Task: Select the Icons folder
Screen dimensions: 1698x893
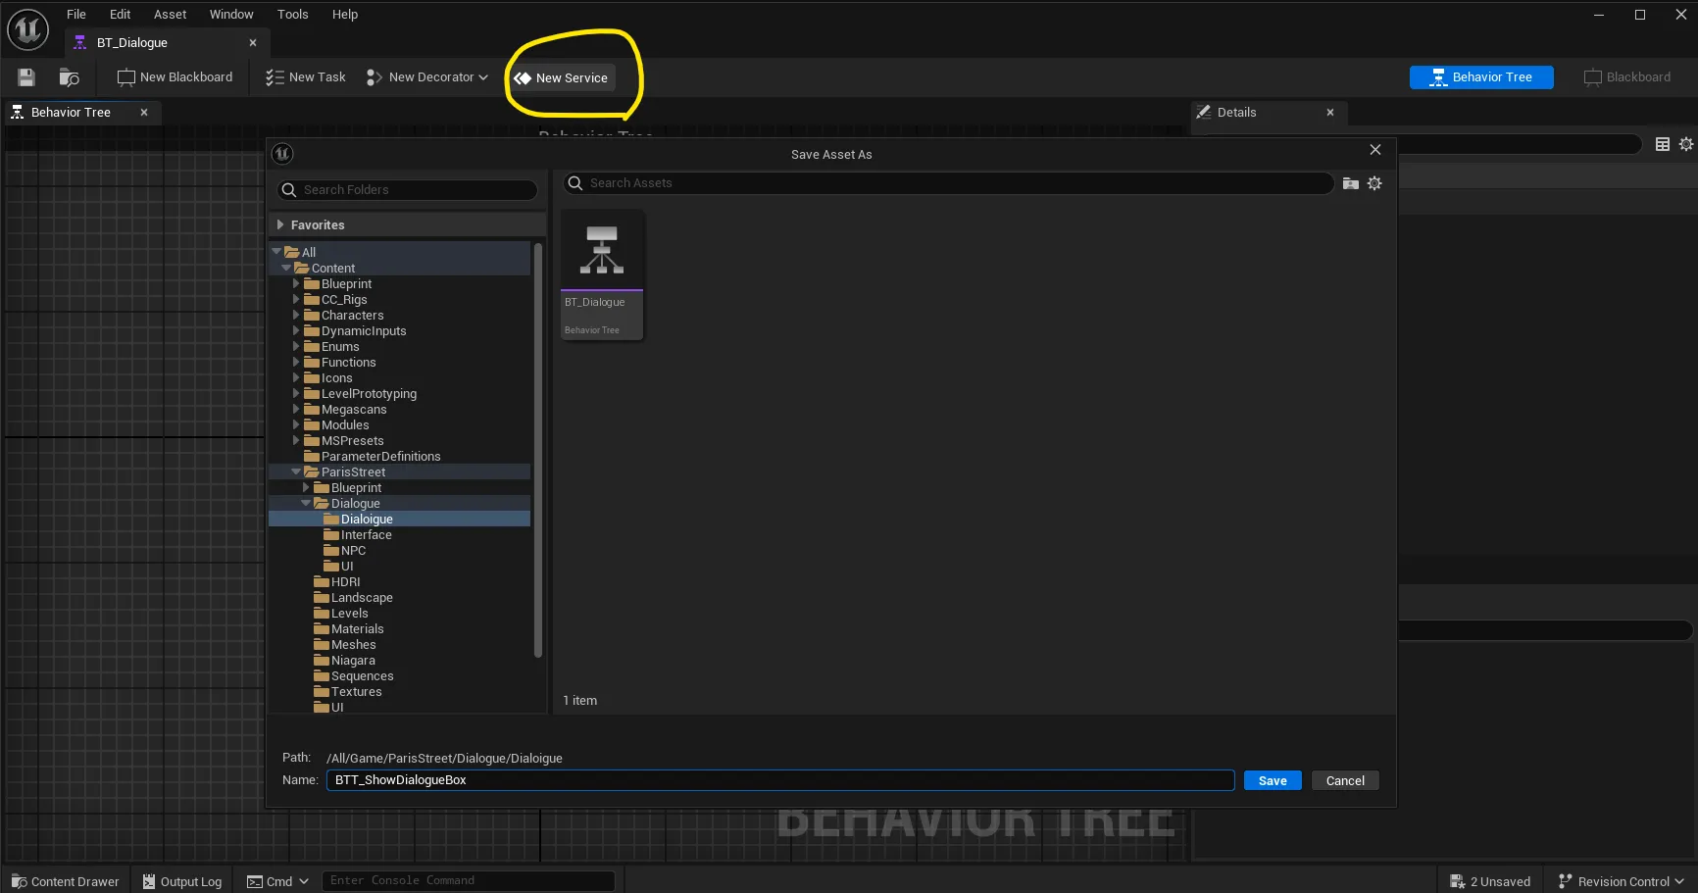Action: click(x=336, y=378)
